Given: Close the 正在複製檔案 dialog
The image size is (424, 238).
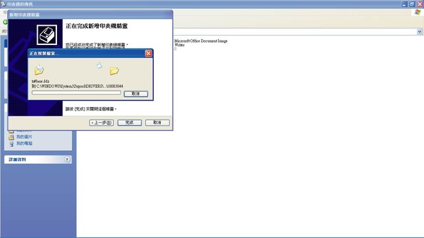Looking at the screenshot, I should coord(148,54).
